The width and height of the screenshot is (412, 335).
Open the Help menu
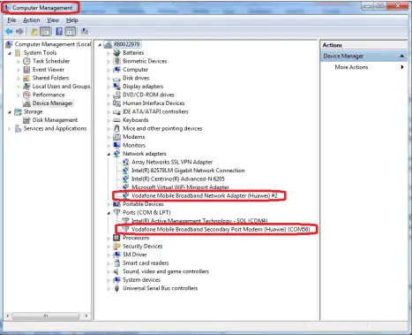pyautogui.click(x=71, y=20)
